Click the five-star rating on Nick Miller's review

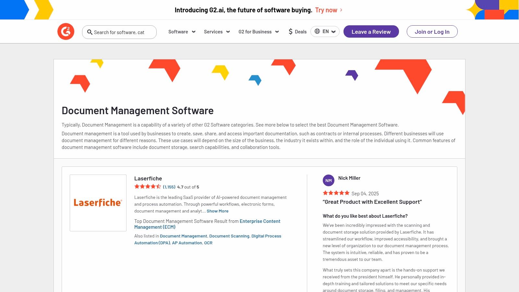(x=336, y=193)
